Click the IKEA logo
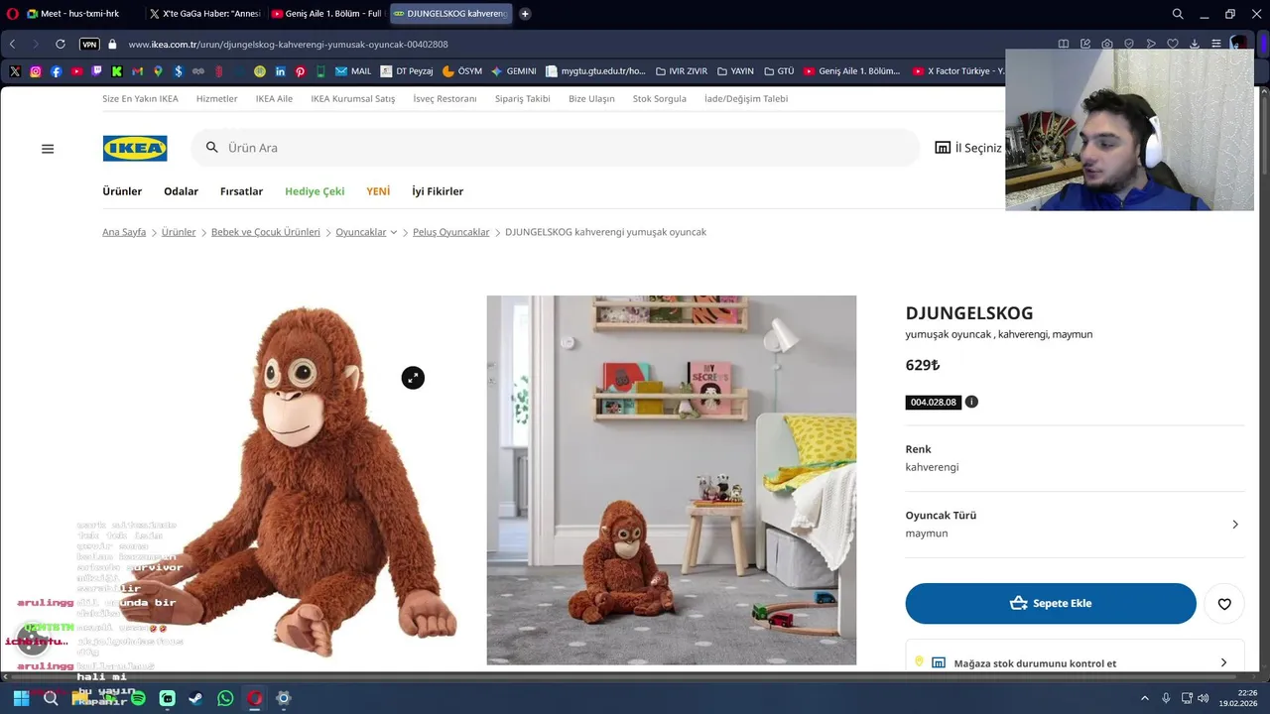Viewport: 1270px width, 714px height. point(135,149)
